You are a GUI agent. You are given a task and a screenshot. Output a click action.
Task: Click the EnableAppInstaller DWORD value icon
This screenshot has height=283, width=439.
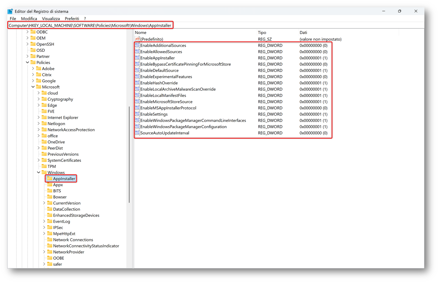click(137, 58)
